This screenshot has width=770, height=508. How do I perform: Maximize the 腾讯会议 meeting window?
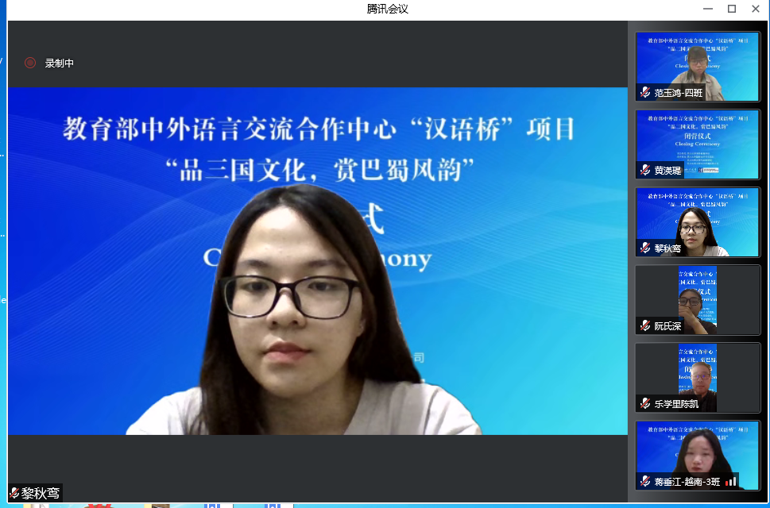(732, 9)
